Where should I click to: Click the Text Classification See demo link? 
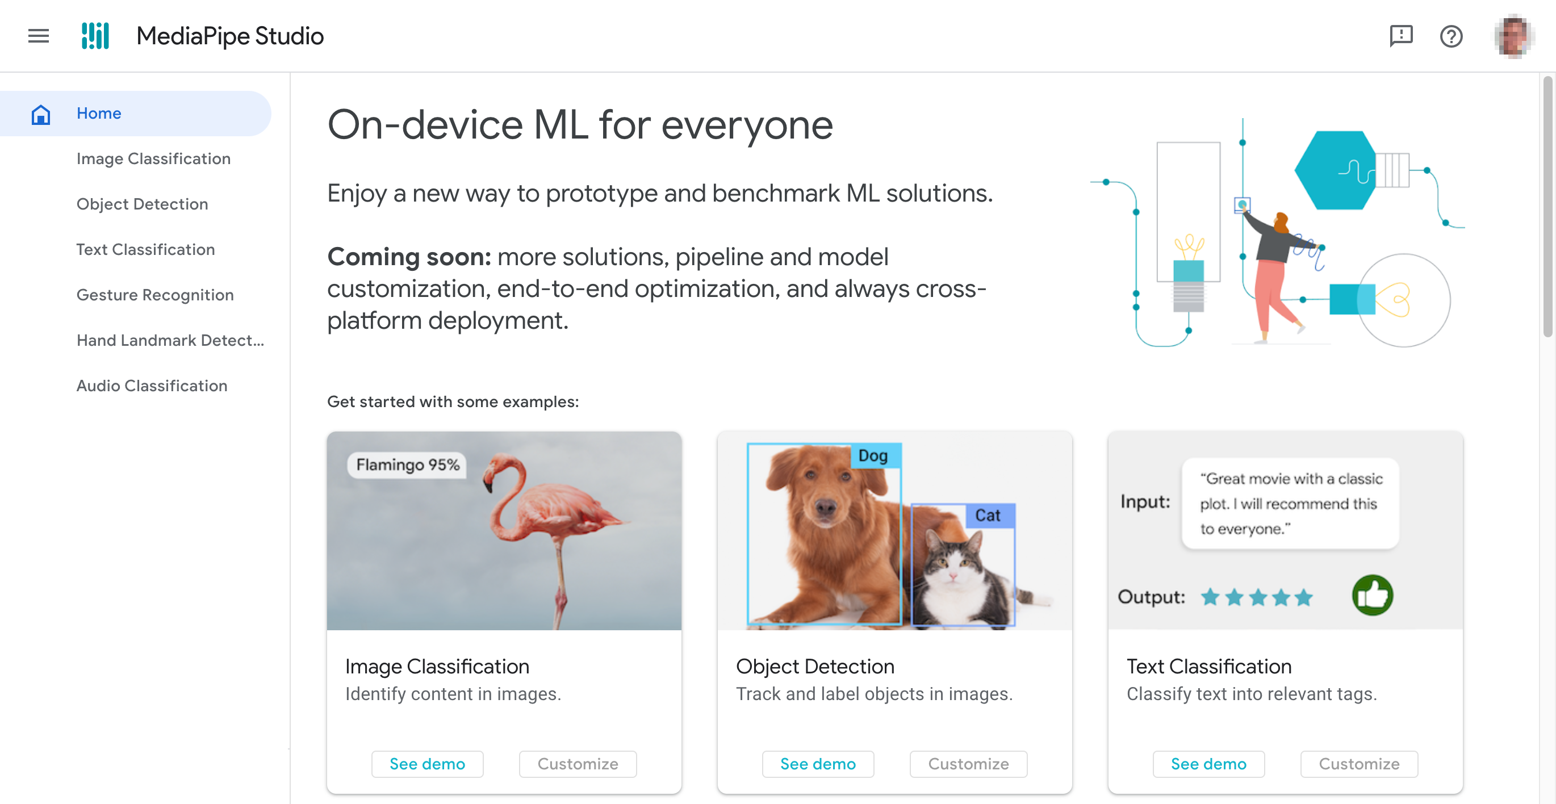pos(1207,763)
